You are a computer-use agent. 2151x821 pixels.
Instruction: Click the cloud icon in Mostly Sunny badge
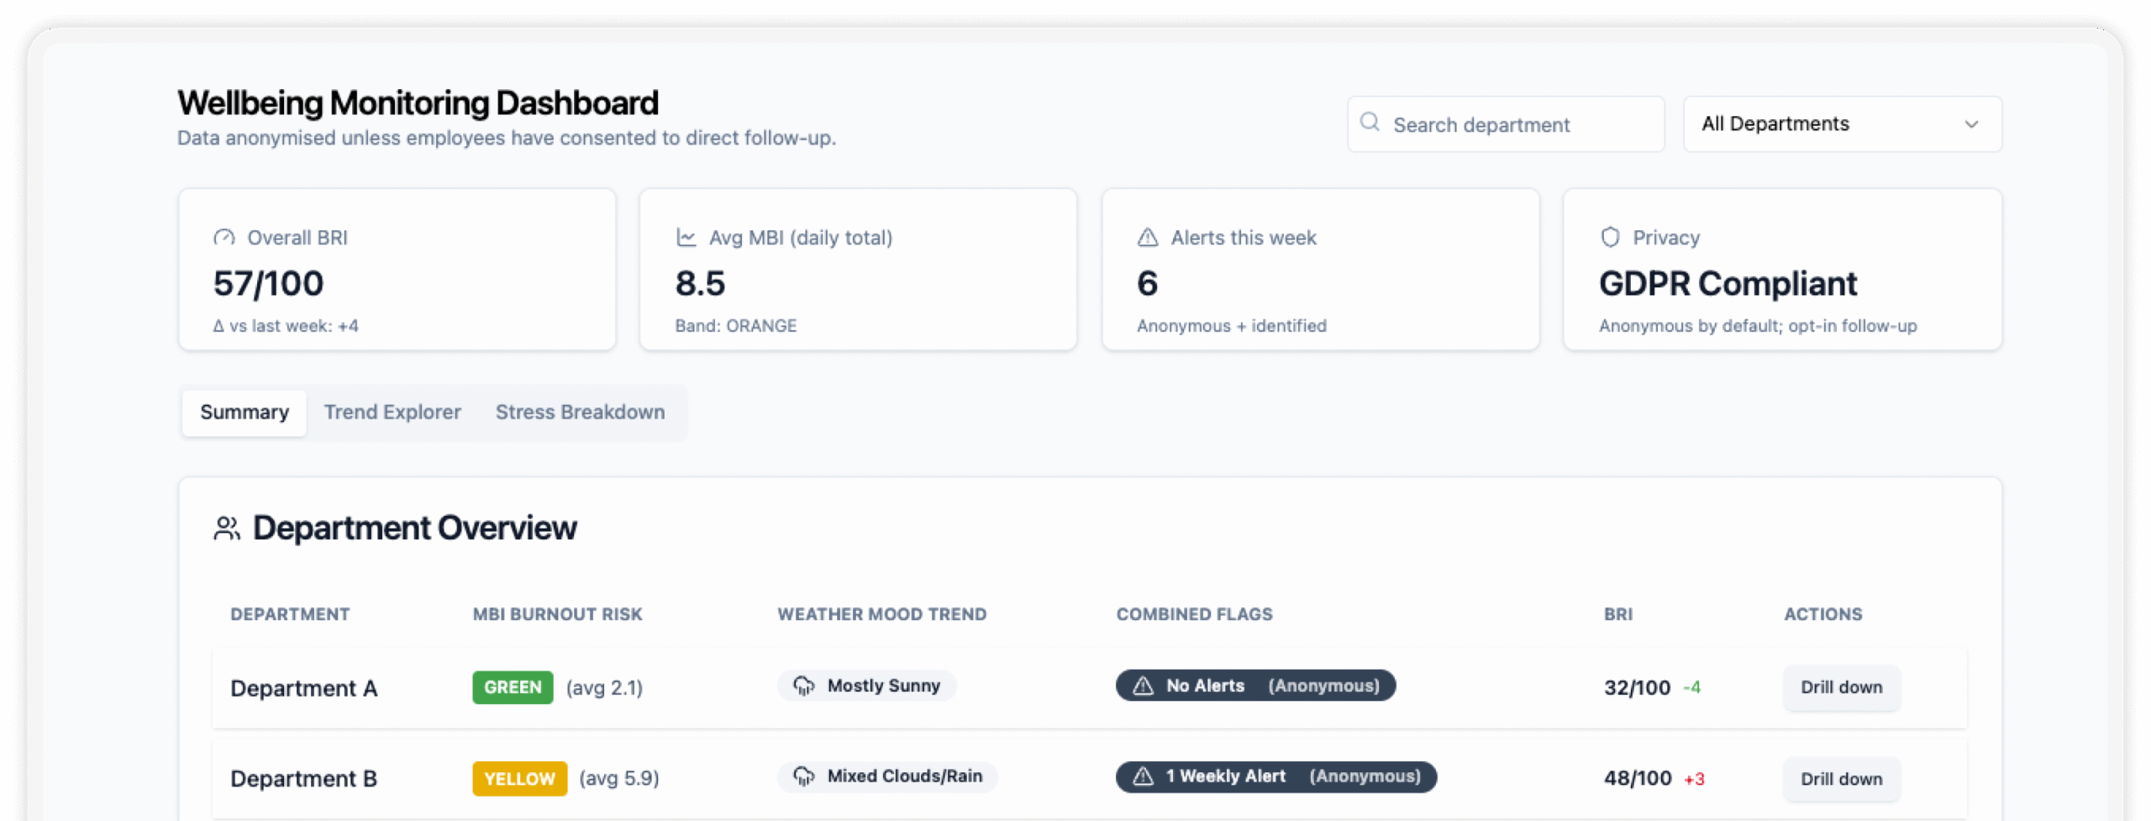[x=804, y=686]
